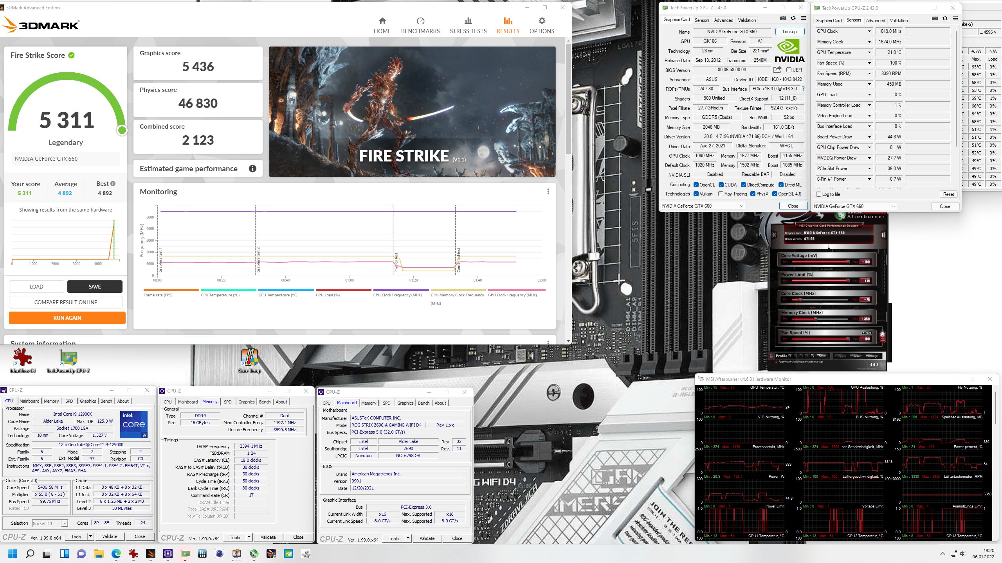Toggle the DirectCompute checkbox in GPU-Z
The height and width of the screenshot is (563, 1002).
tap(743, 185)
